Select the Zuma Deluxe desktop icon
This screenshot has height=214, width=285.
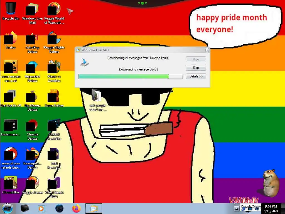[54, 98]
